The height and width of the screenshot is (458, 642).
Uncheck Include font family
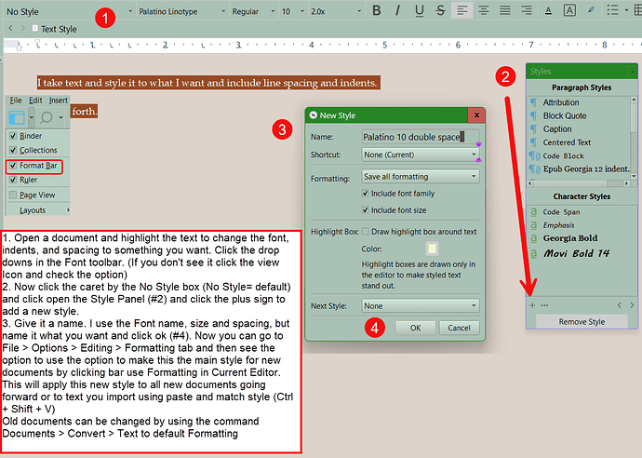point(367,194)
